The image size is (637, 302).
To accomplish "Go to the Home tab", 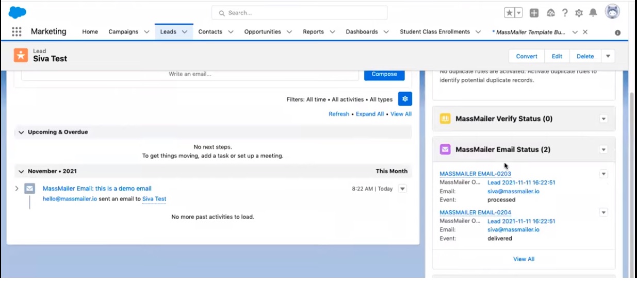I will tap(90, 32).
